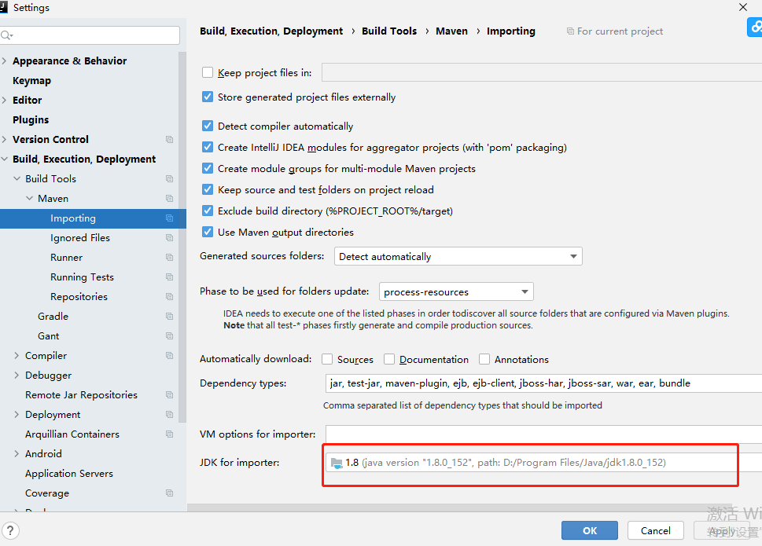Expand the Appearance & Behavior section
Screen dimensions: 762x546
5,60
